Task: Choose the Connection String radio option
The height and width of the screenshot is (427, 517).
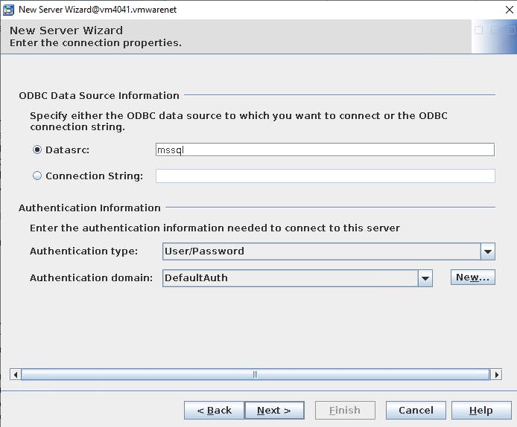Action: [37, 176]
